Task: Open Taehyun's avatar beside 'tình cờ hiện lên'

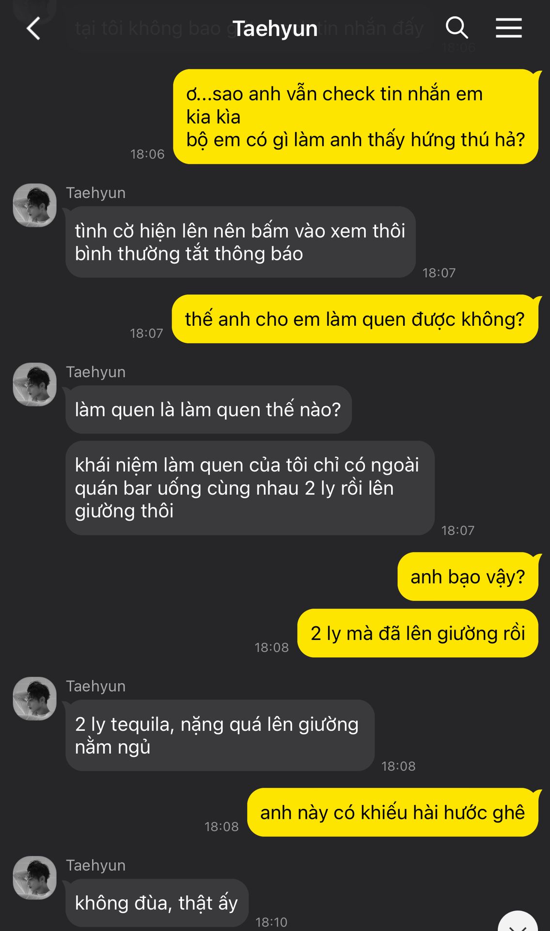Action: click(34, 205)
